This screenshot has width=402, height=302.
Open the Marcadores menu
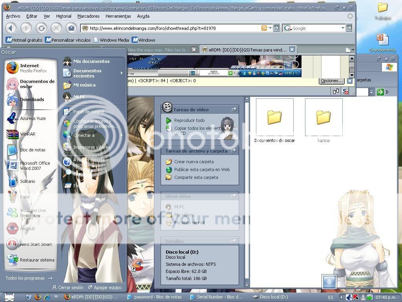point(88,16)
